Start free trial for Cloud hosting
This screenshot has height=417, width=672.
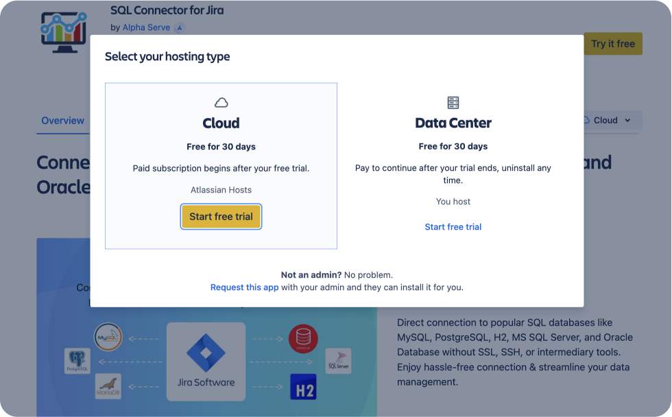(221, 216)
